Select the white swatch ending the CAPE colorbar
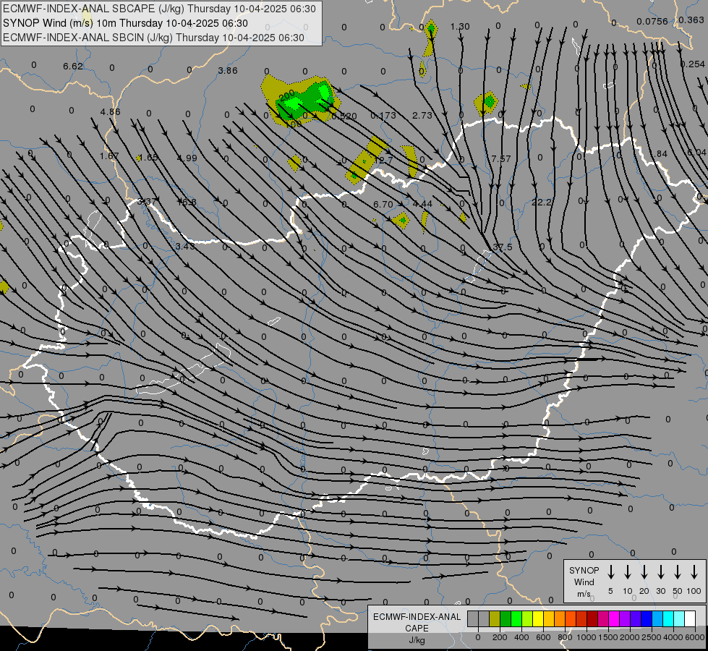The height and width of the screenshot is (651, 708). click(x=690, y=619)
